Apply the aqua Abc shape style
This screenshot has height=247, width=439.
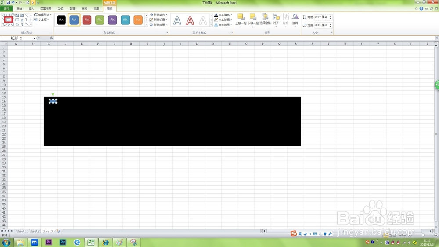pos(126,20)
